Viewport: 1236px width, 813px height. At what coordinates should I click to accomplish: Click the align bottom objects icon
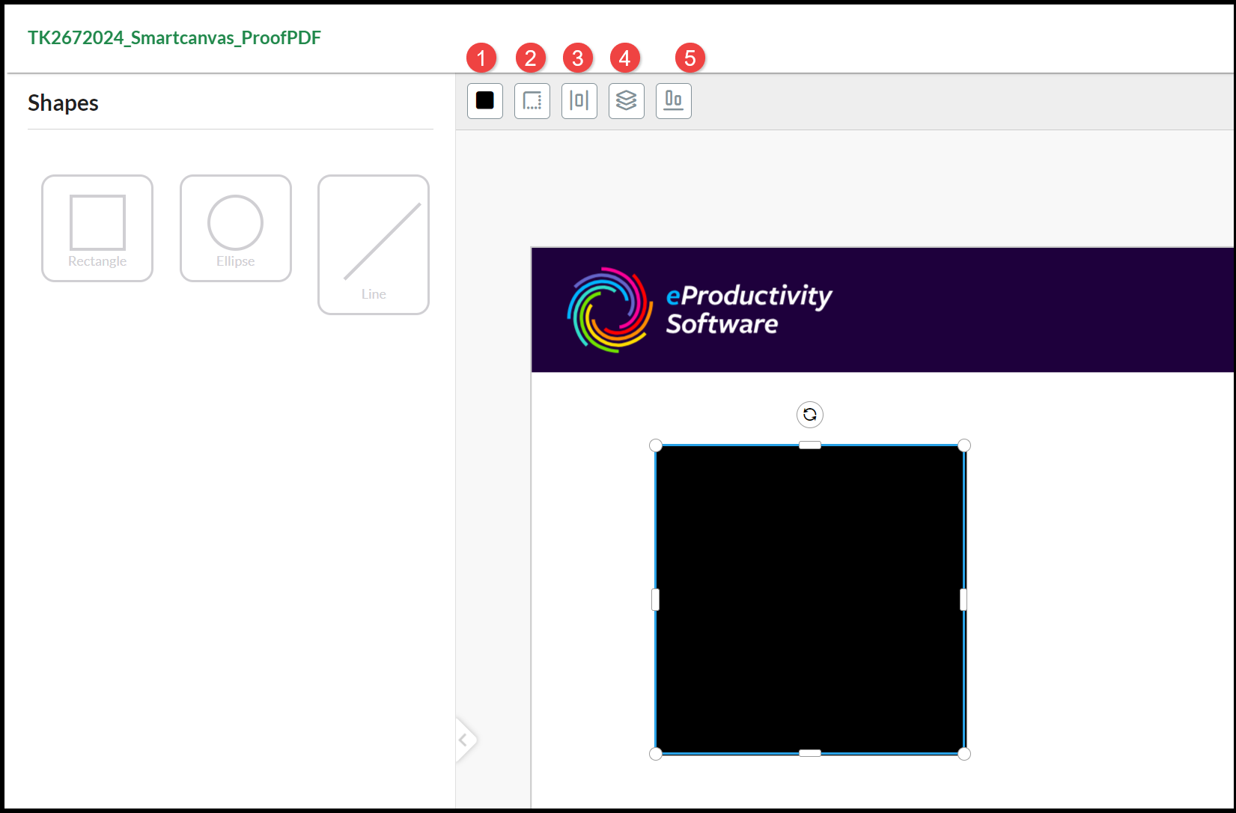[x=673, y=100]
